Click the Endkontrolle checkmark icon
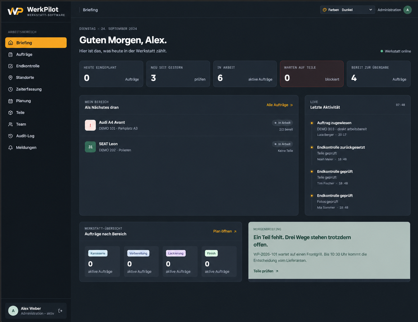The image size is (418, 322). pos(11,66)
